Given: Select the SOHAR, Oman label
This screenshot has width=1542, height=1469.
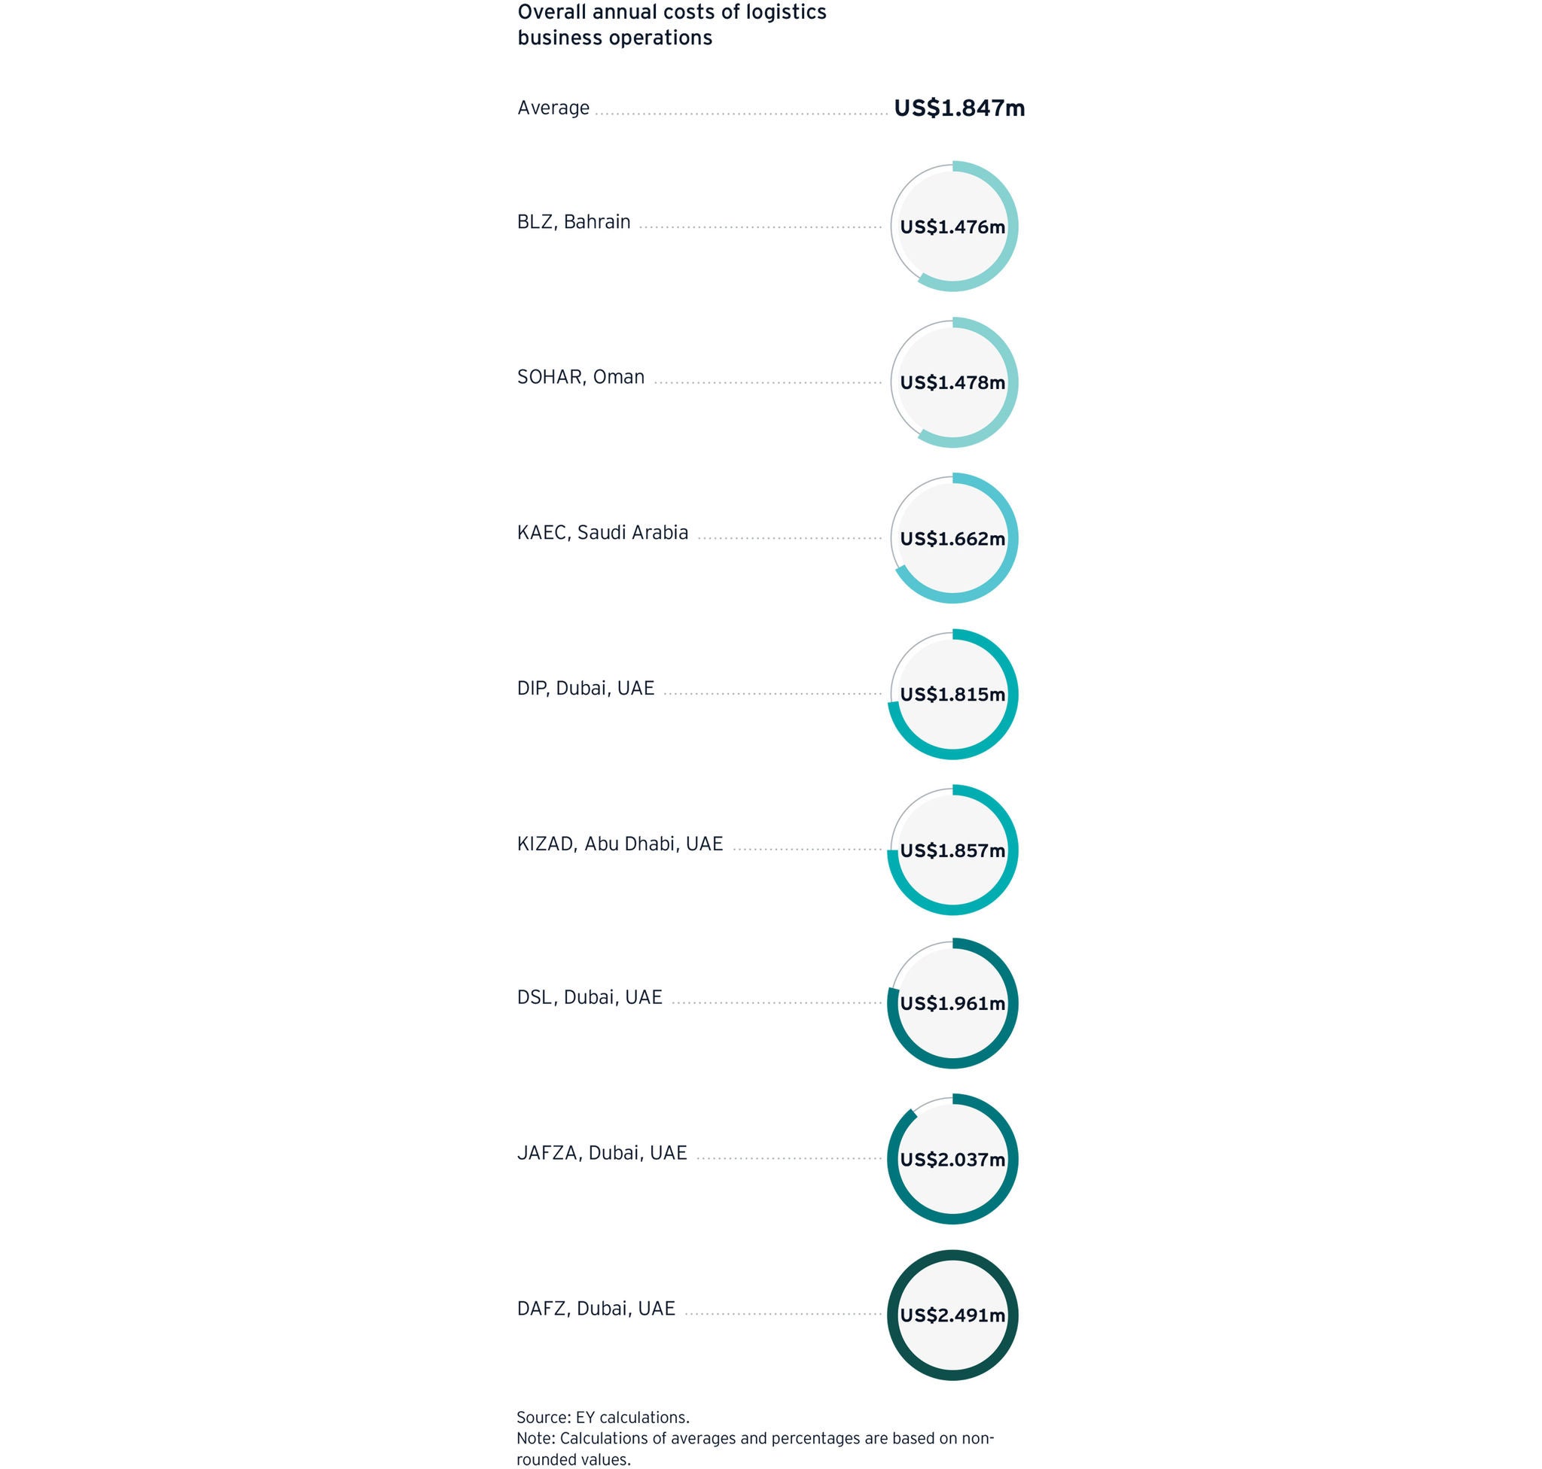Looking at the screenshot, I should pos(581,378).
